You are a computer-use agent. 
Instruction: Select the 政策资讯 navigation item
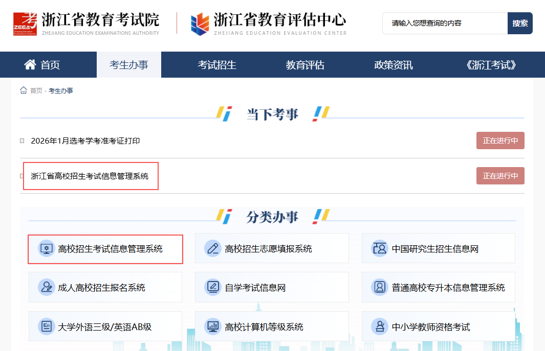pos(393,65)
